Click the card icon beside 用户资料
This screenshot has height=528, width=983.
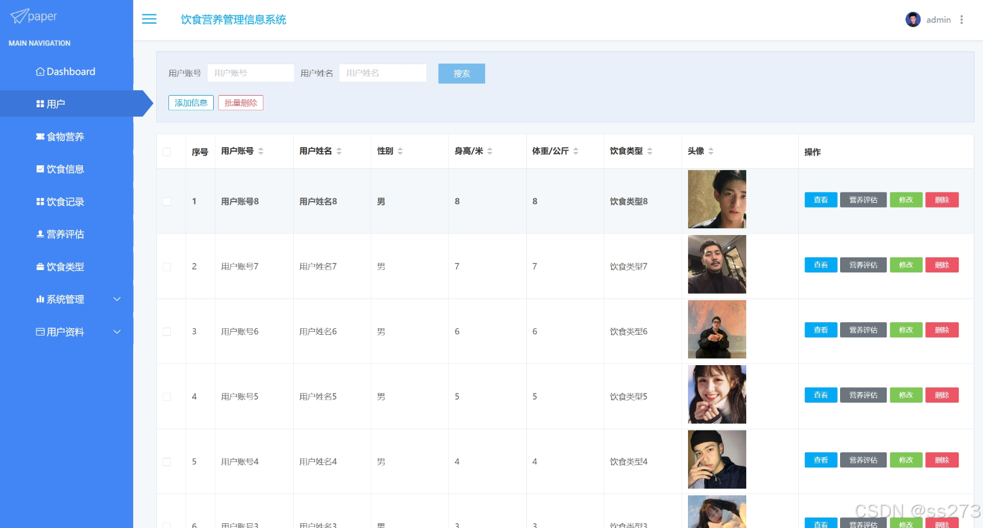(x=40, y=332)
